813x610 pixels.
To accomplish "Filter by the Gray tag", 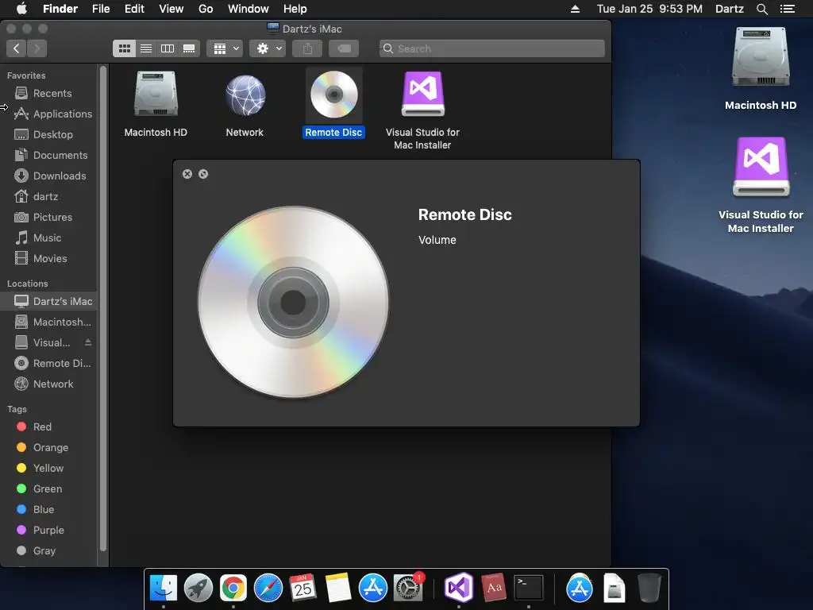I will pos(48,551).
